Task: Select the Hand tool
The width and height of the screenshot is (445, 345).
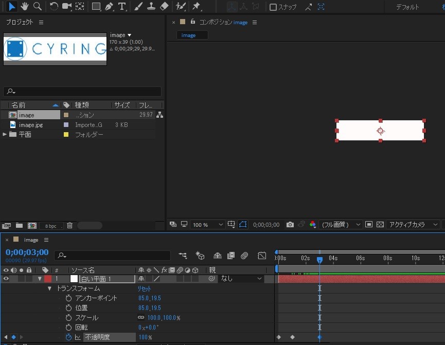Action: [x=24, y=7]
